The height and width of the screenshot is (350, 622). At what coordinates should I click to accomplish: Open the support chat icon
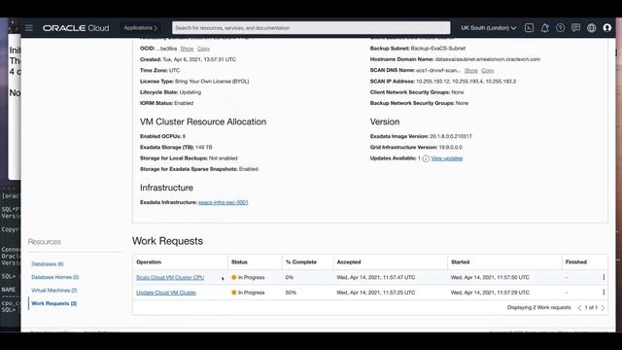coord(575,28)
